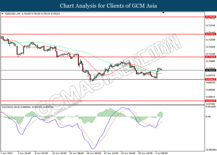Select the 0.67679 support level label

(x=210, y=101)
